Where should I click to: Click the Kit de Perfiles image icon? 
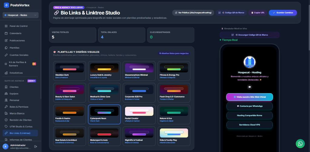(6, 64)
